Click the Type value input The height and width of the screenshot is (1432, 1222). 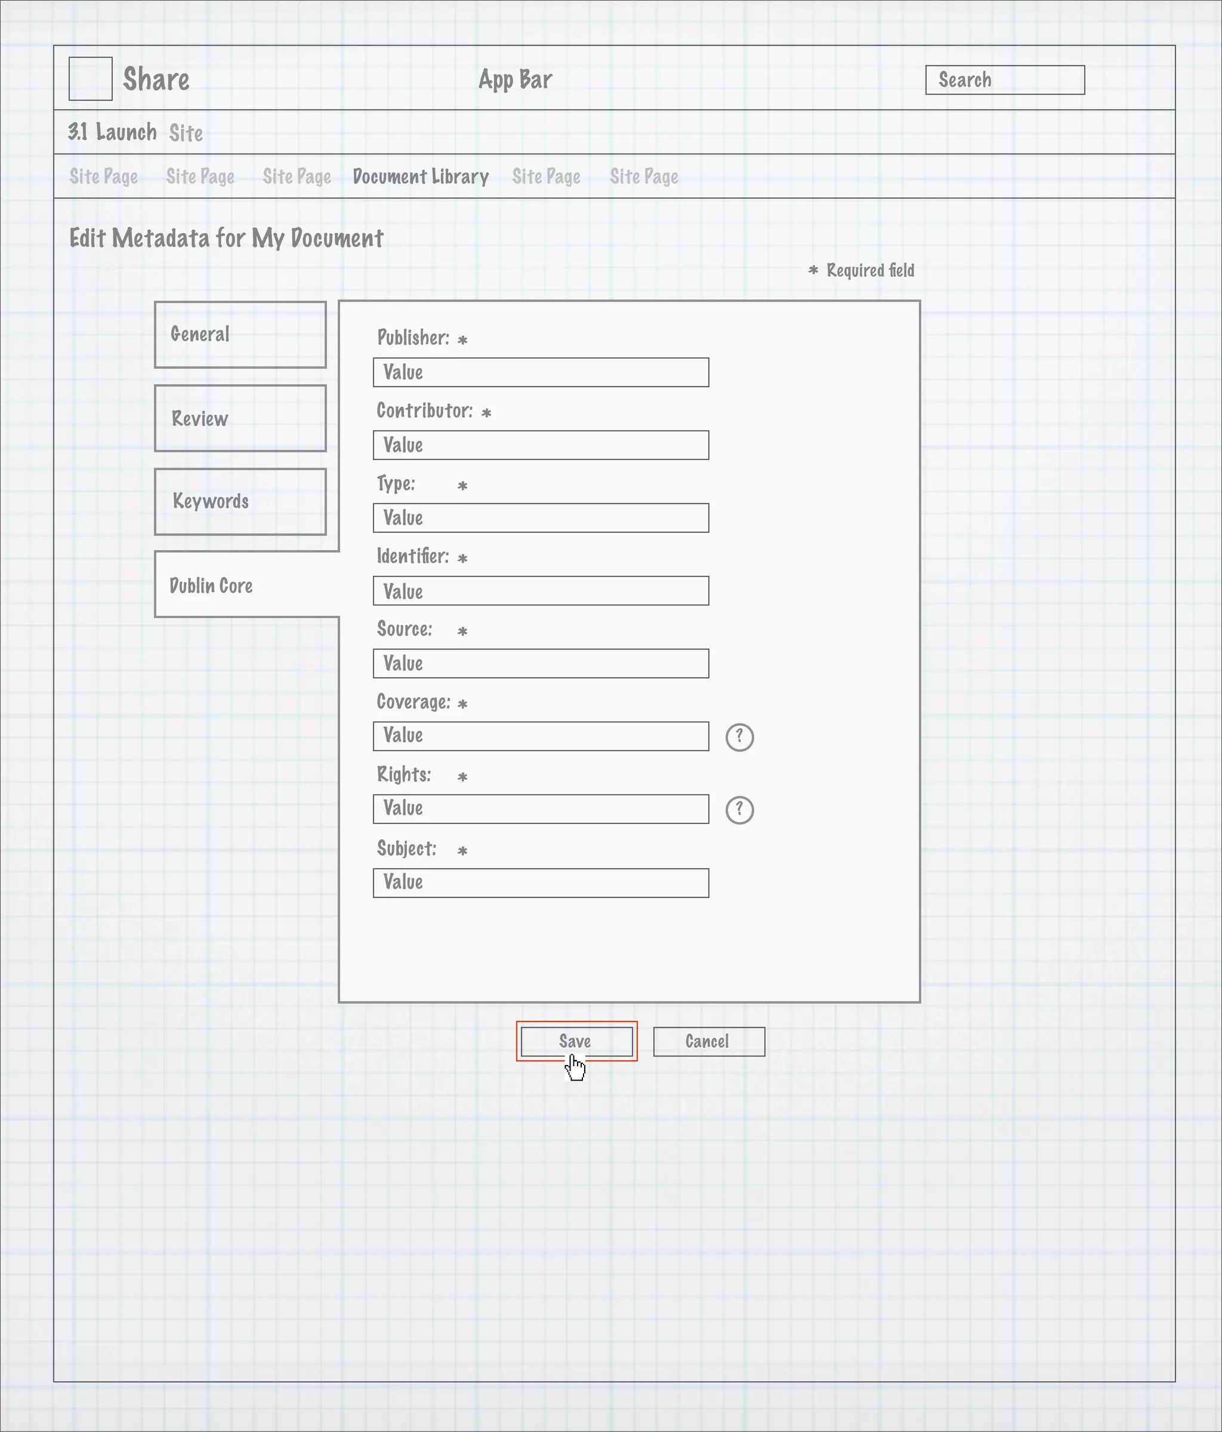pos(541,518)
